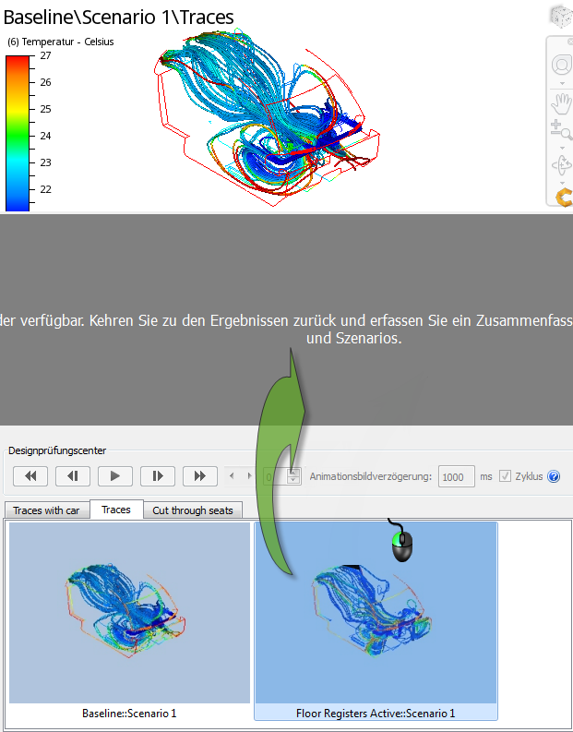Expand the Zoom tool dropdown arrow
The image size is (573, 732).
click(x=562, y=148)
